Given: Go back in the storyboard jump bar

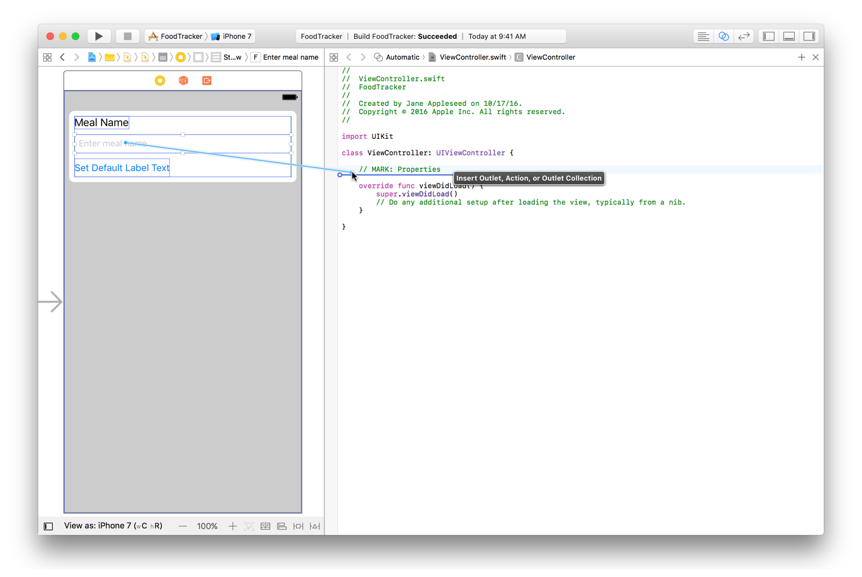Looking at the screenshot, I should [x=62, y=57].
